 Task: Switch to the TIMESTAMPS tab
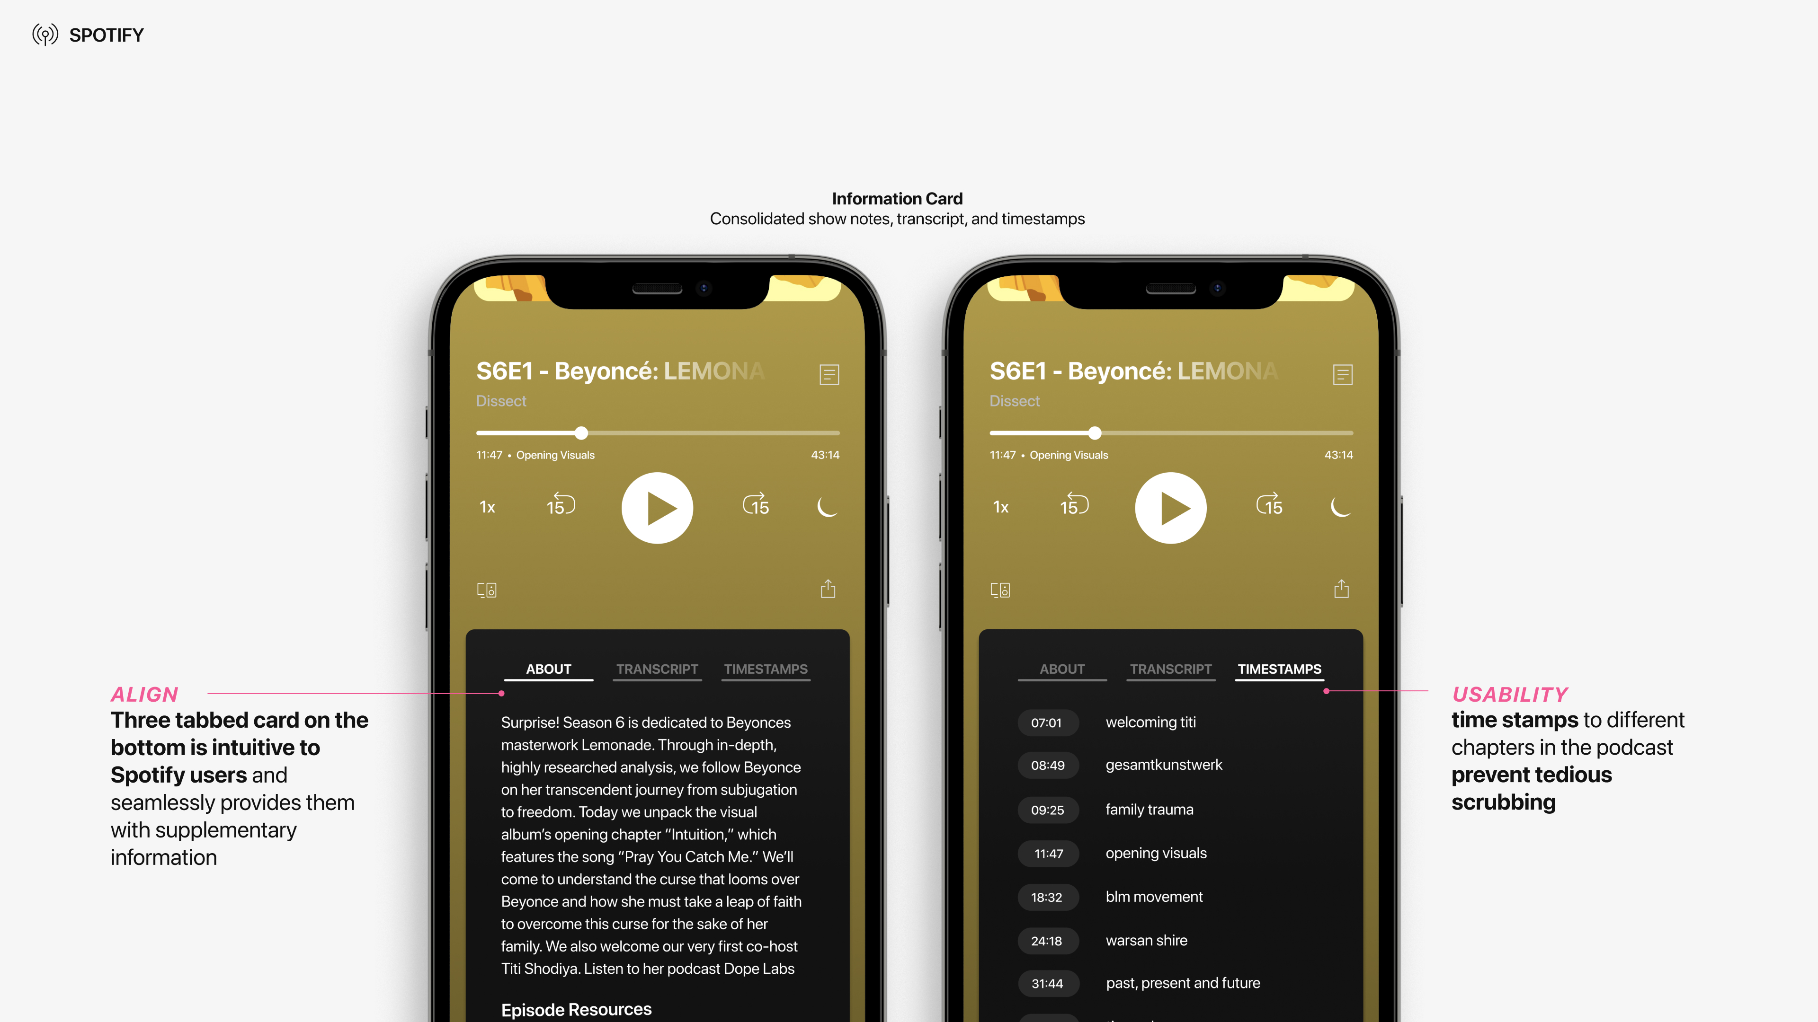click(766, 669)
